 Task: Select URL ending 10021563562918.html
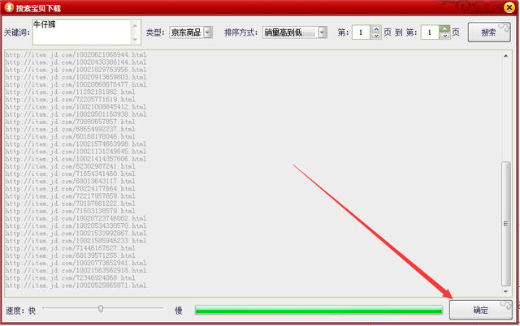pyautogui.click(x=76, y=270)
